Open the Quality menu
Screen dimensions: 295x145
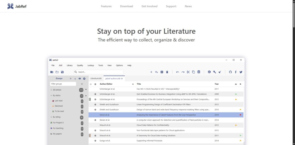[80, 65]
